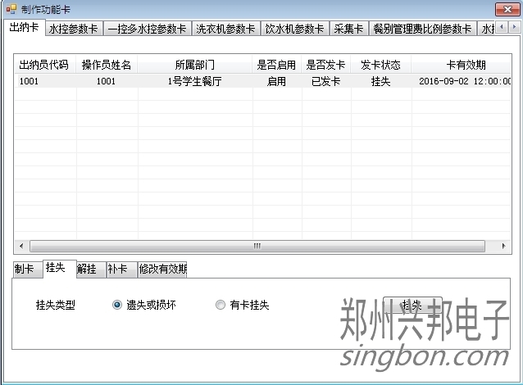
Task: Switch to the 采集卡 tab
Action: pos(349,29)
